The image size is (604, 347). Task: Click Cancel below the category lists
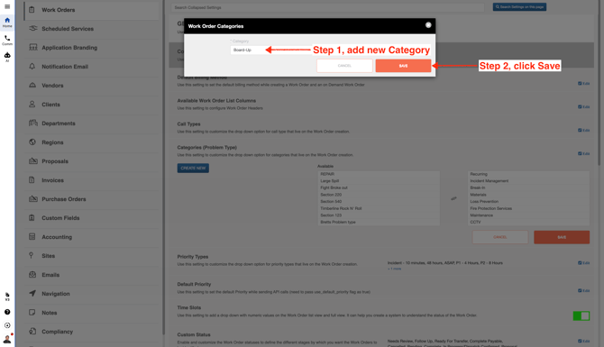coord(500,237)
